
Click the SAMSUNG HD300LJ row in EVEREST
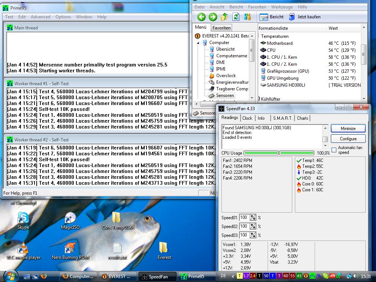[309, 85]
